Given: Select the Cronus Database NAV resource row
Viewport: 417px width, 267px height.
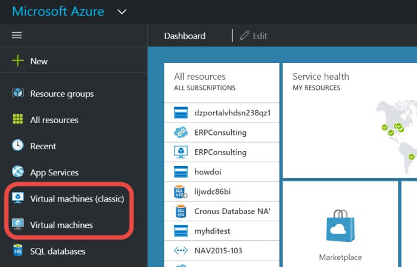Looking at the screenshot, I should [222, 211].
